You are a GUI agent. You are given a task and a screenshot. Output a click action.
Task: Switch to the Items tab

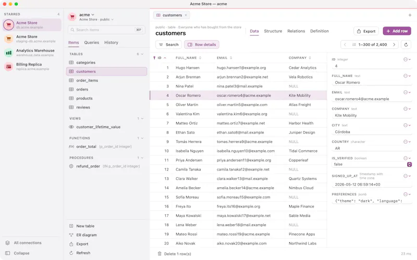tap(73, 43)
